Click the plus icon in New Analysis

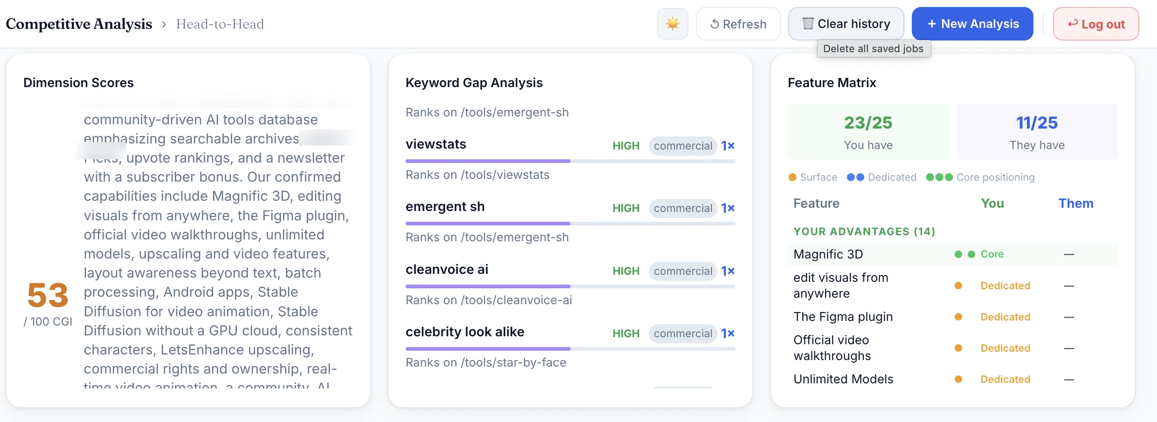(932, 24)
